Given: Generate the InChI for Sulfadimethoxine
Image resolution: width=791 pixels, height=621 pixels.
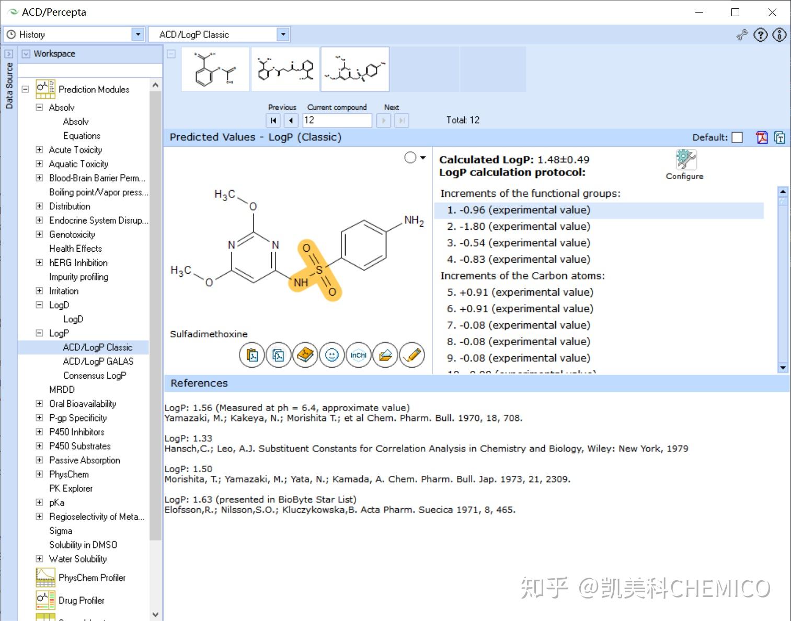Looking at the screenshot, I should (358, 355).
